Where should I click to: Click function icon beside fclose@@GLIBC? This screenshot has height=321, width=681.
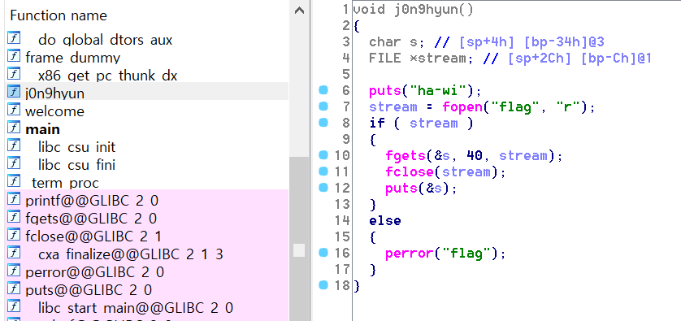tap(14, 235)
